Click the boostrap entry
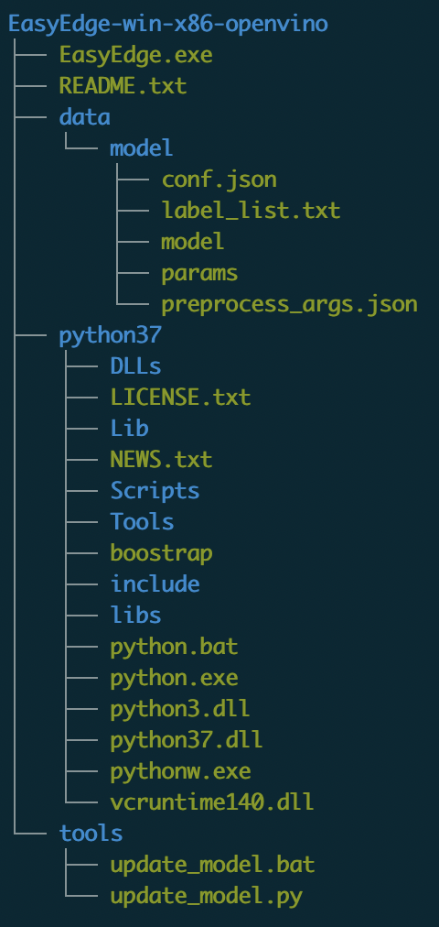The height and width of the screenshot is (927, 439). pyautogui.click(x=161, y=553)
